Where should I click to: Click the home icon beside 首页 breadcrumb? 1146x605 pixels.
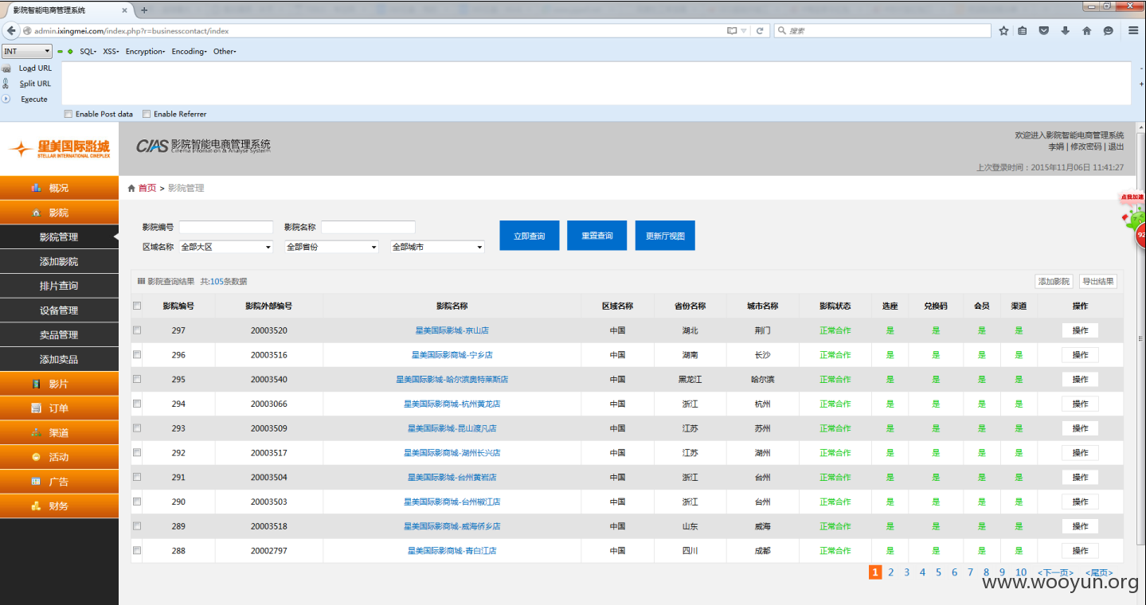pyautogui.click(x=131, y=189)
